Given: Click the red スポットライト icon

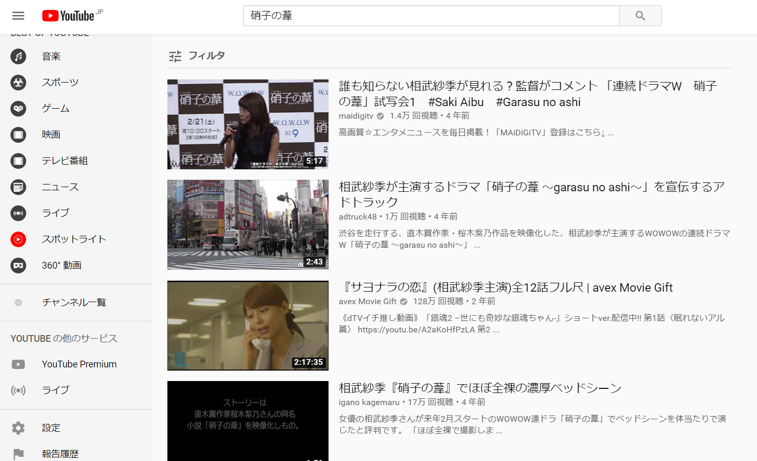Looking at the screenshot, I should (x=18, y=239).
